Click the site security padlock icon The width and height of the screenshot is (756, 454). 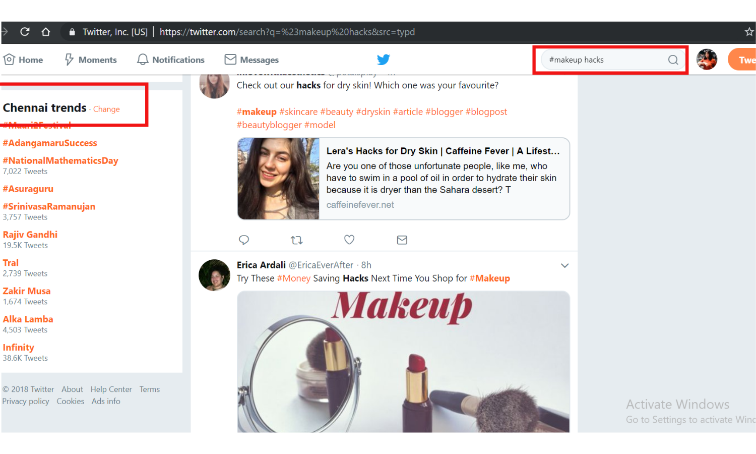click(x=72, y=32)
